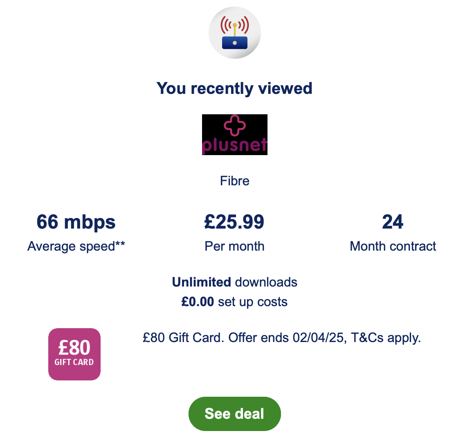This screenshot has height=440, width=472.
Task: Click the Fibre label
Action: [x=234, y=180]
